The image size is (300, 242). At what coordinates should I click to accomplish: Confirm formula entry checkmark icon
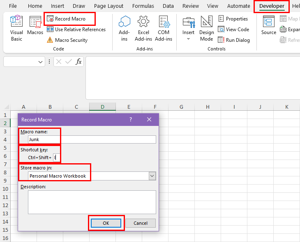coord(69,62)
